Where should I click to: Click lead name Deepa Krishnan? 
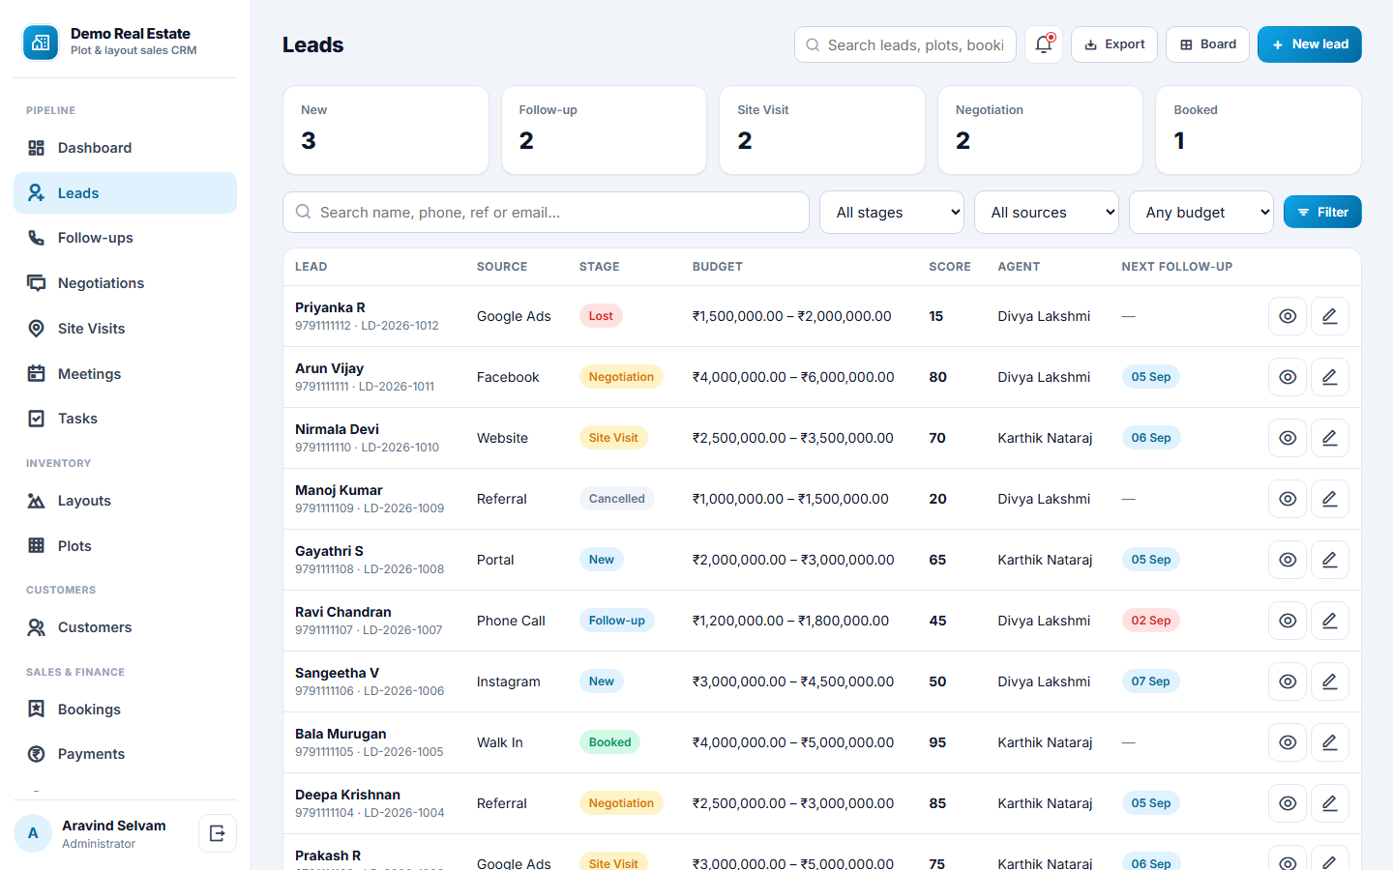347,795
